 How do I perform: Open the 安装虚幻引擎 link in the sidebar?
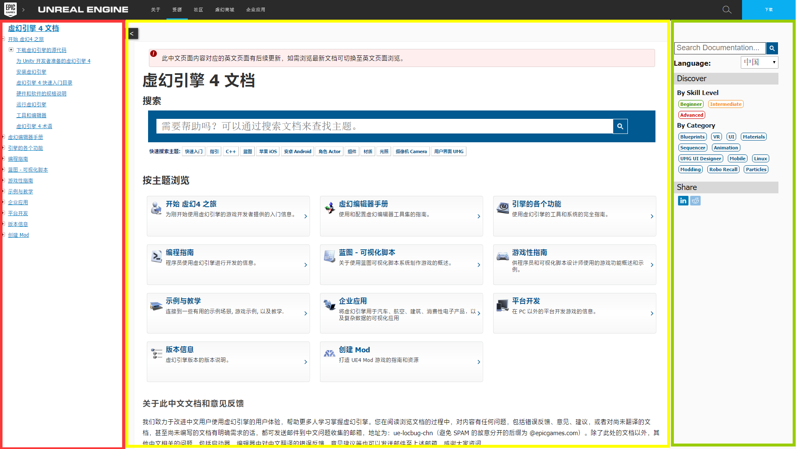pos(31,72)
